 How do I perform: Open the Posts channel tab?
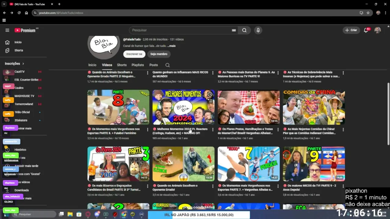pos(154,65)
